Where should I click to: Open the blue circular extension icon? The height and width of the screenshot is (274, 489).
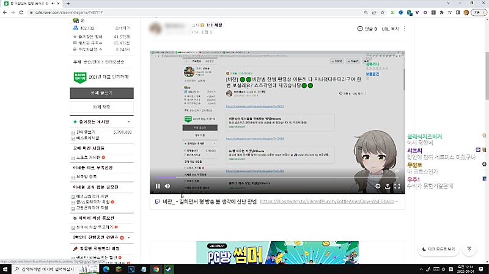tap(401, 12)
